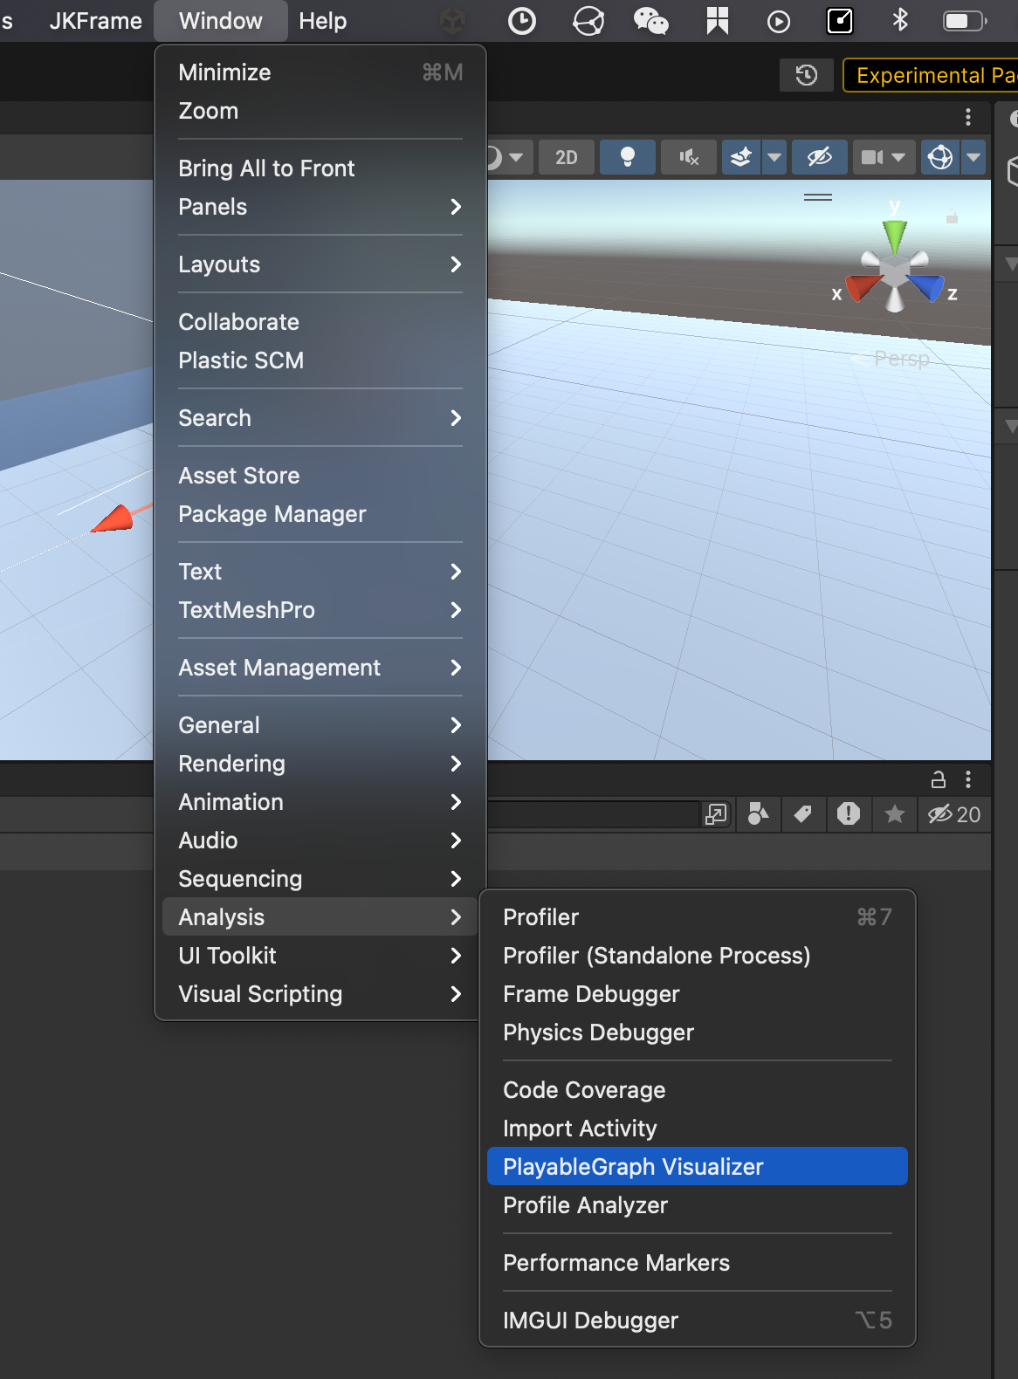The image size is (1018, 1379).
Task: Open the Search by Type filter icon
Action: click(x=759, y=814)
